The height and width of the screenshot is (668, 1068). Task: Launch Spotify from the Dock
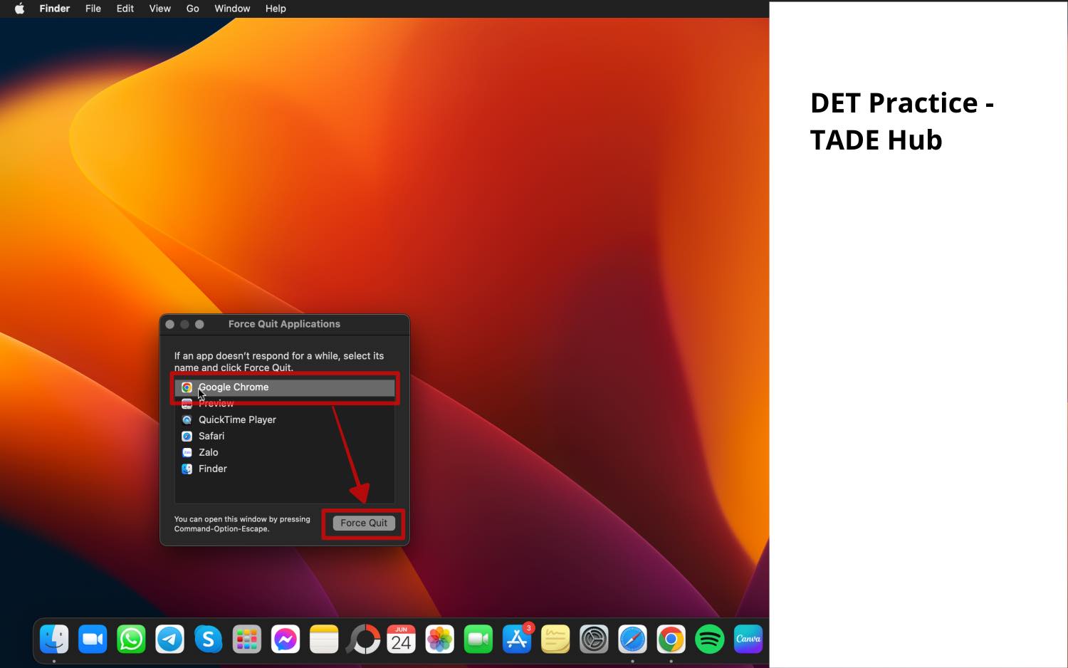(709, 639)
